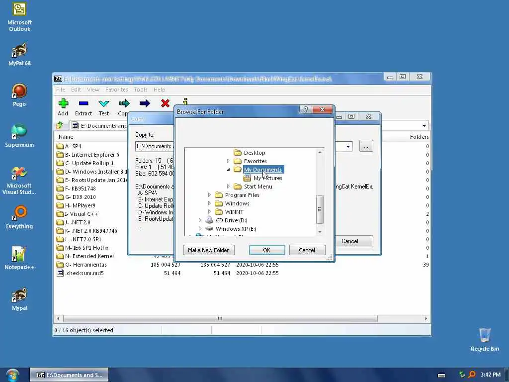
Task: Click the magnifier tray icon
Action: click(472, 375)
